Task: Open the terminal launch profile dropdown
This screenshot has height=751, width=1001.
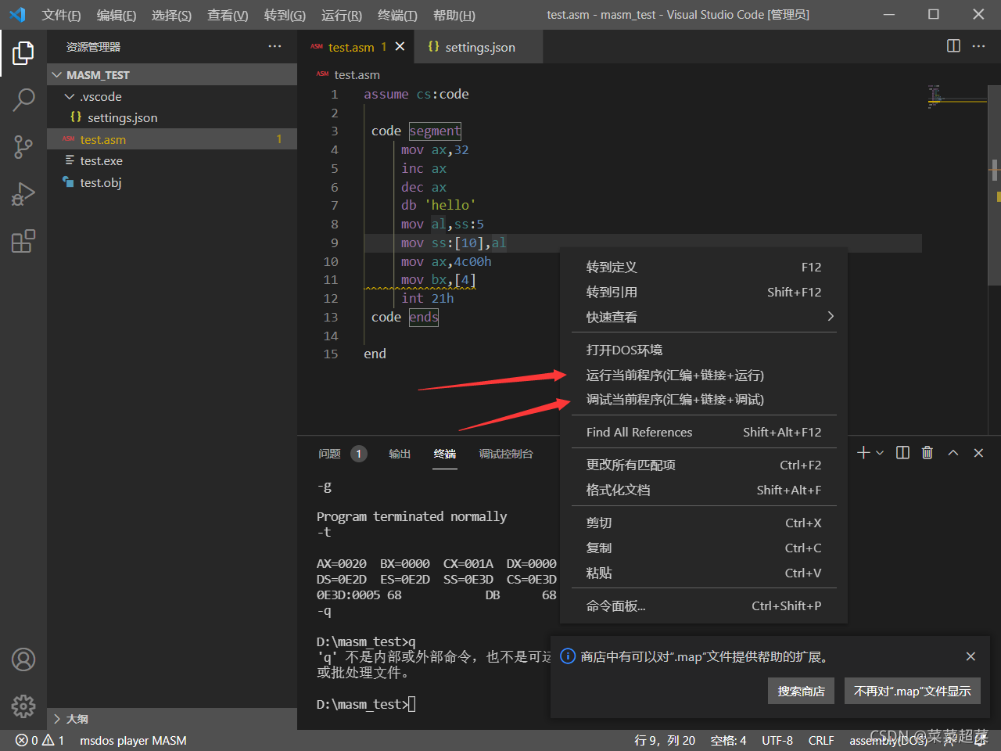Action: pos(880,453)
